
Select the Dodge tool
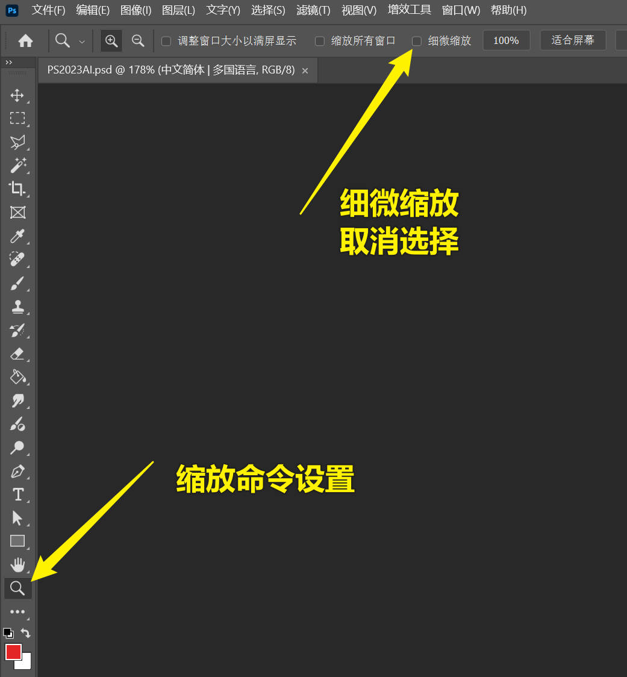[17, 448]
